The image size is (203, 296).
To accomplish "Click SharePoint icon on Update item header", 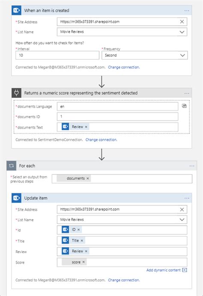I will [16, 198].
